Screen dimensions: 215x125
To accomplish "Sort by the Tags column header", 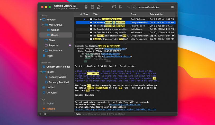I will (x=86, y=14).
